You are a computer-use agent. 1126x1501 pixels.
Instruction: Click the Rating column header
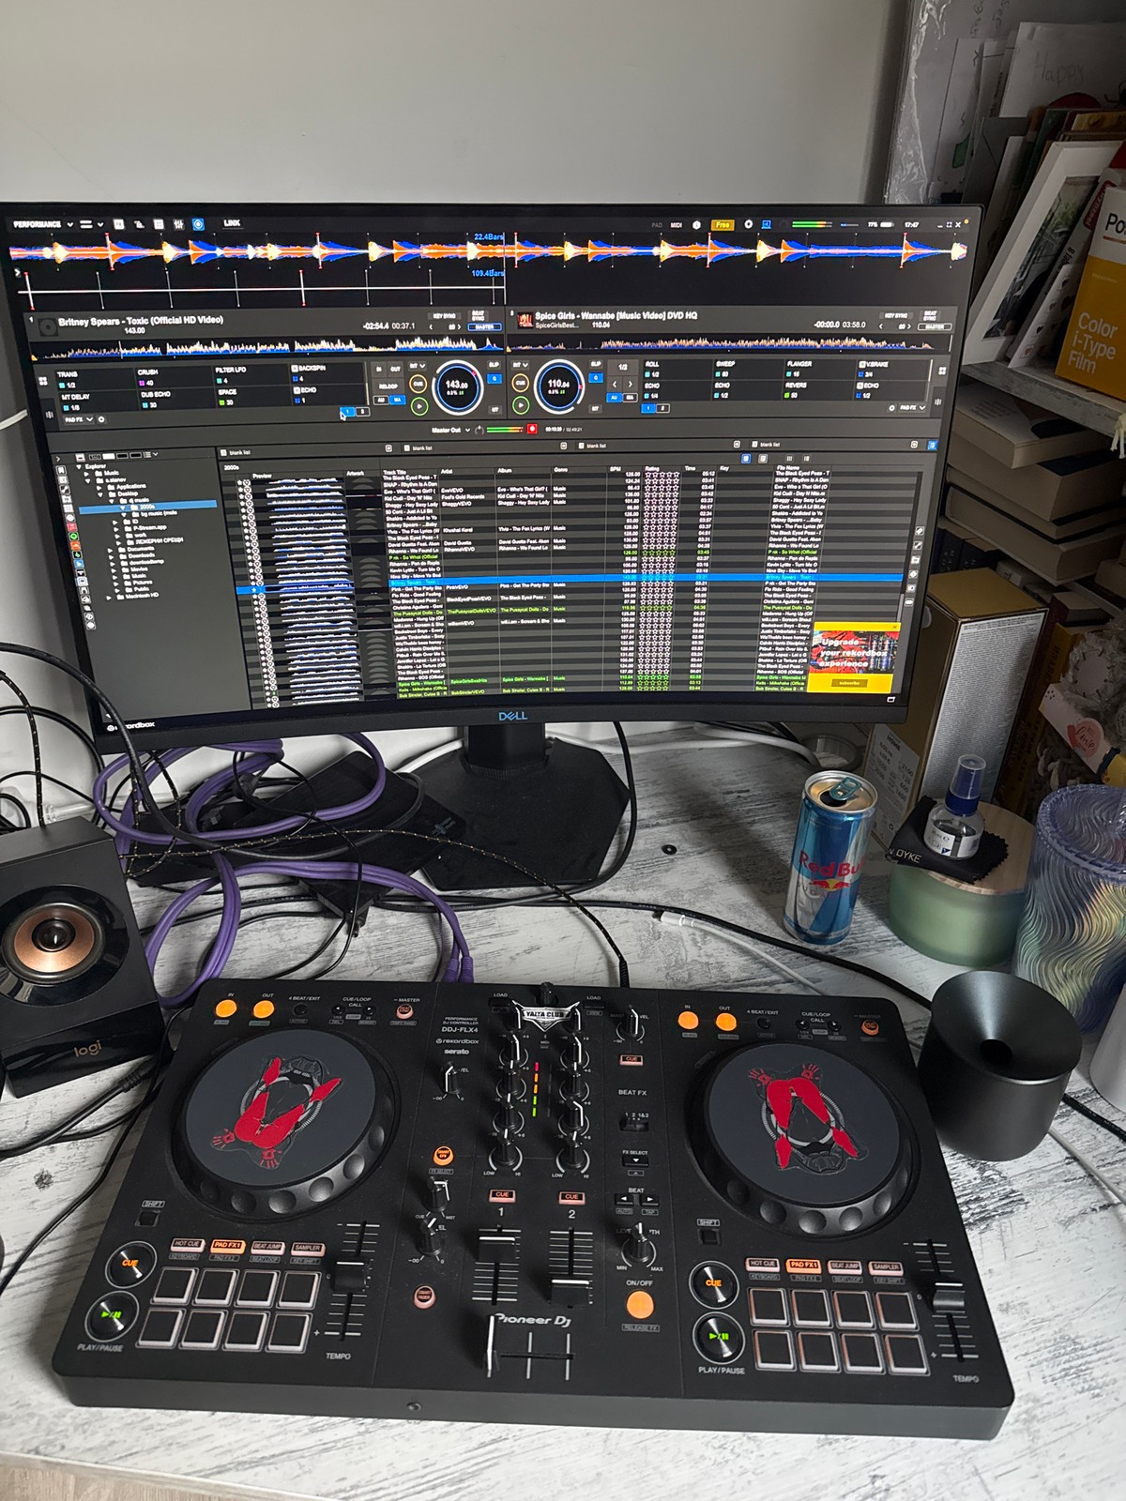click(x=652, y=468)
